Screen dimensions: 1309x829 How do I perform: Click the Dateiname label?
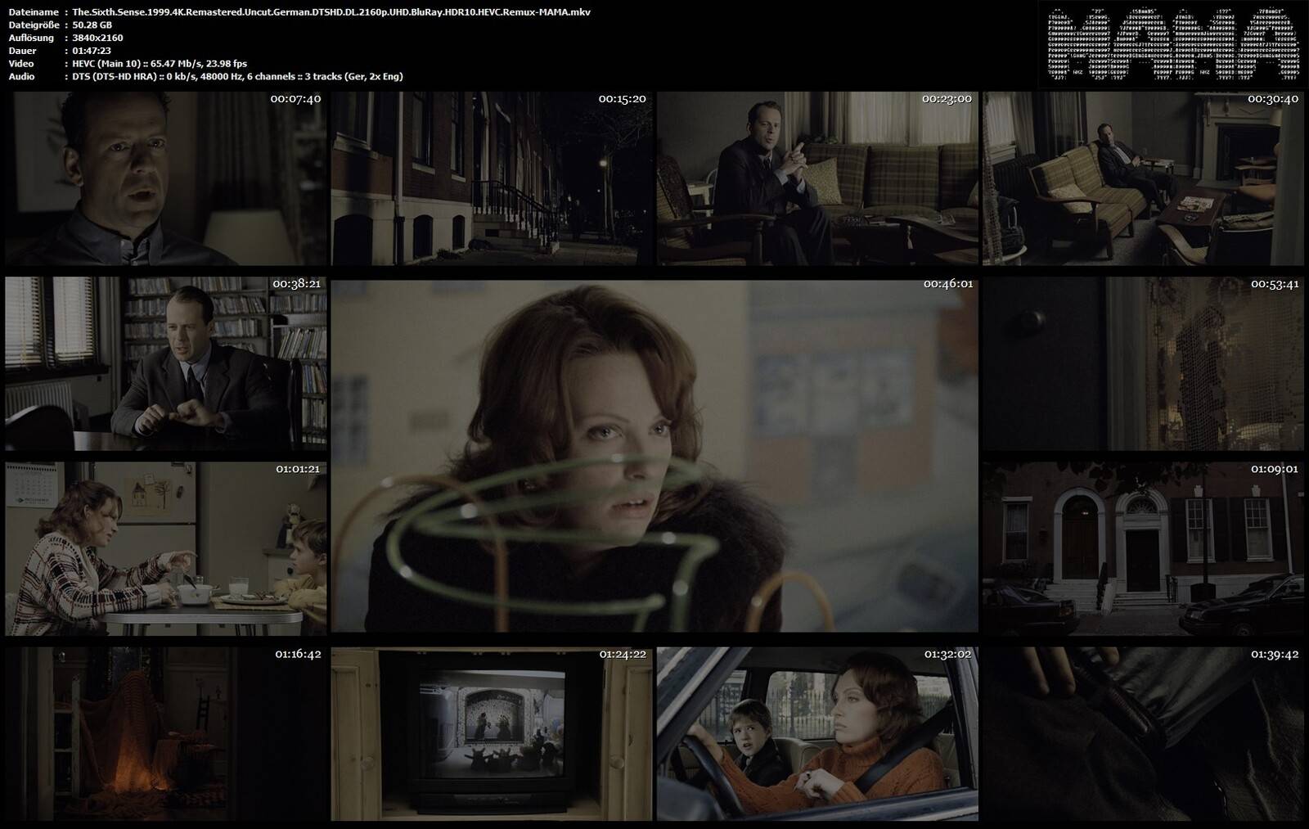coord(34,12)
